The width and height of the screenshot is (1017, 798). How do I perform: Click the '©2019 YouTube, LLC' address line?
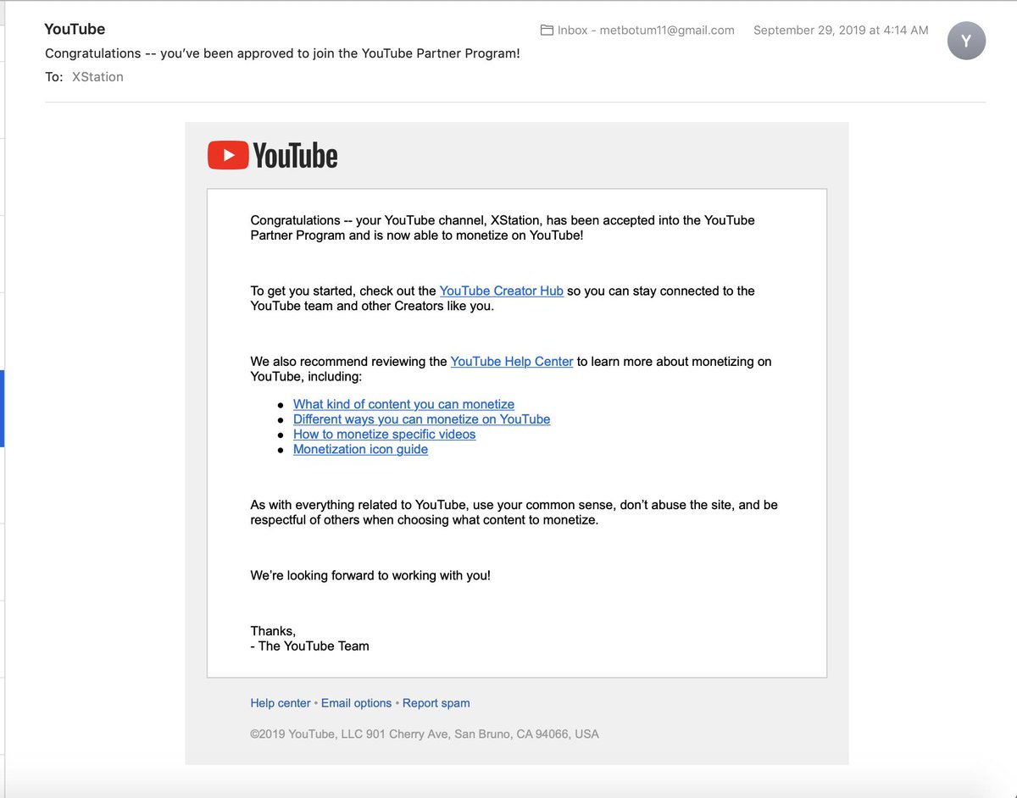425,734
